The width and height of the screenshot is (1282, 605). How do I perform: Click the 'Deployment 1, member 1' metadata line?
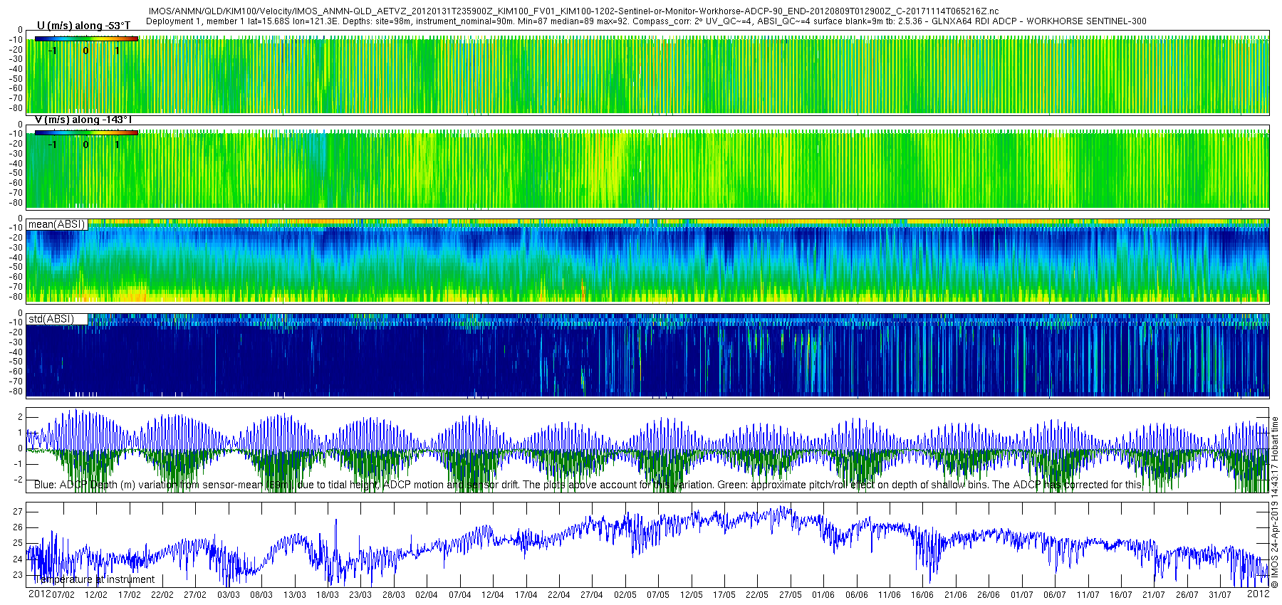click(x=646, y=21)
